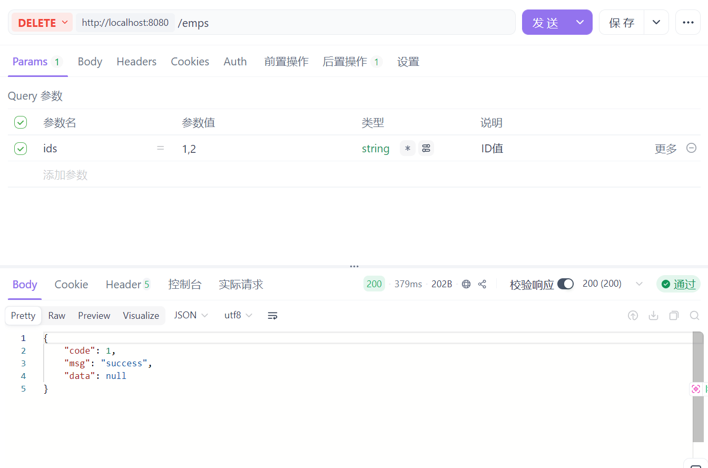Click the 添加参数 placeholder row
The width and height of the screenshot is (708, 468).
[x=65, y=175]
